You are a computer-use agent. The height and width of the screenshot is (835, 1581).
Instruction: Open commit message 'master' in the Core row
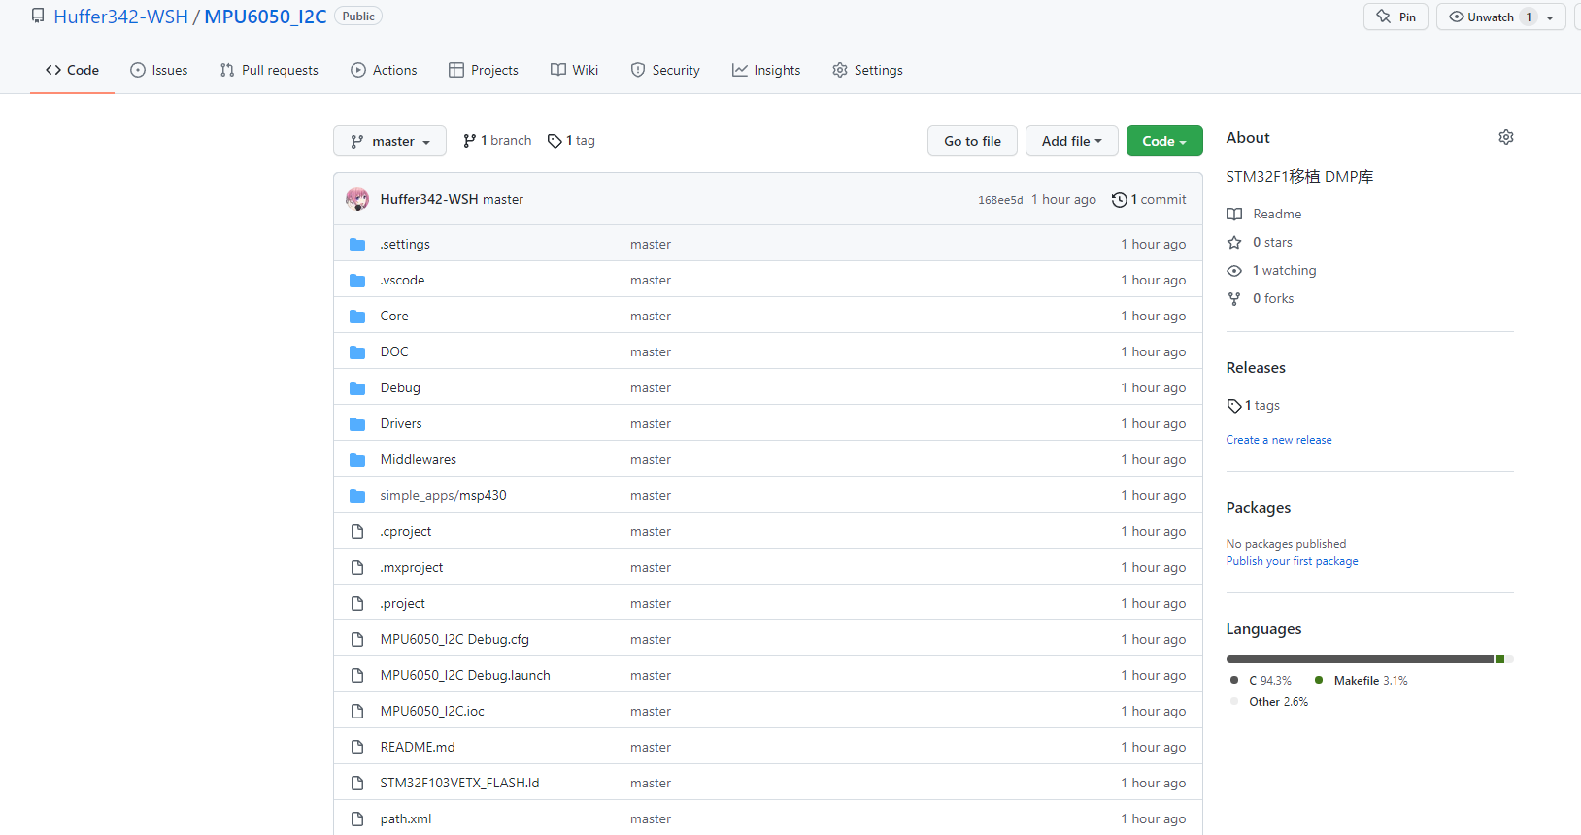point(651,316)
